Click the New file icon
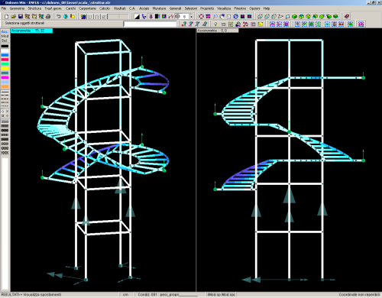The image size is (382, 298). click(7, 17)
